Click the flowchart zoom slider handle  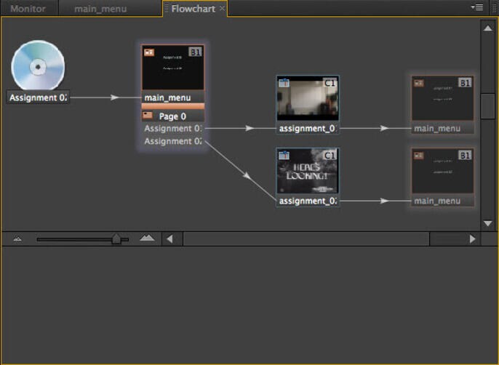(x=116, y=238)
